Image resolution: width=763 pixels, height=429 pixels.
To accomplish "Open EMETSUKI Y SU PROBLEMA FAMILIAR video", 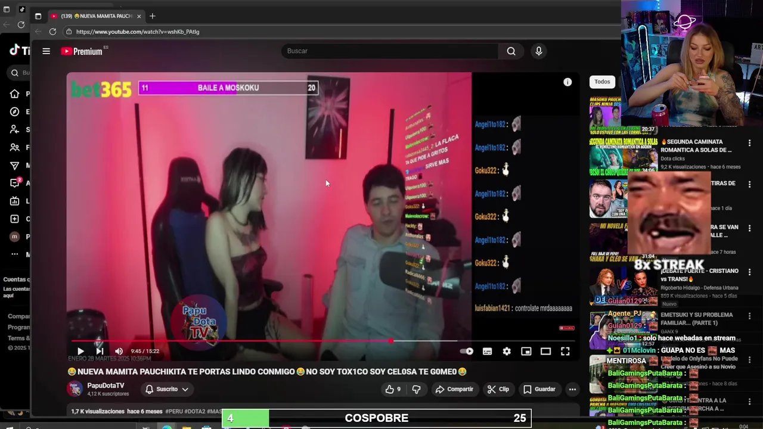I will [696, 318].
